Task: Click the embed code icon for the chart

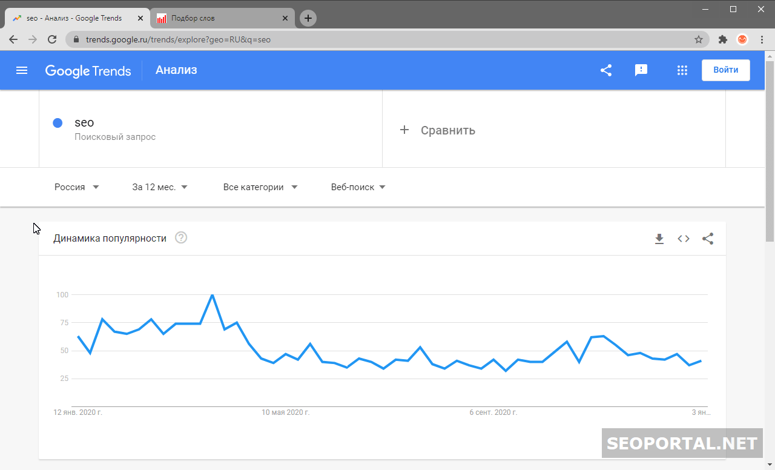Action: click(684, 239)
